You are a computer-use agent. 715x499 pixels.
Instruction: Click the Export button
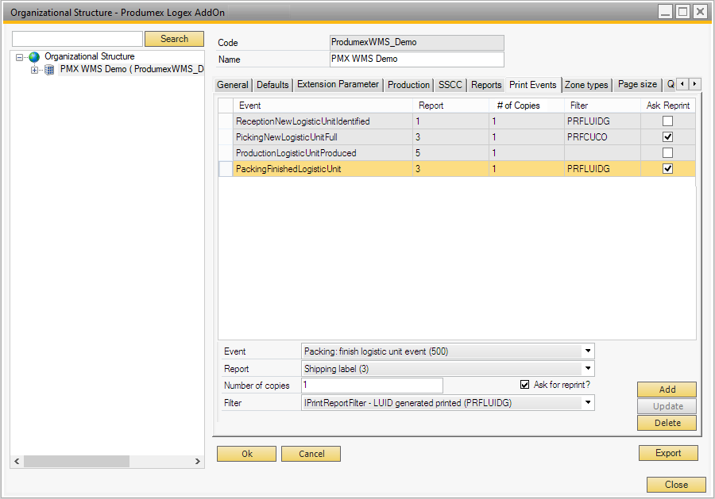[x=668, y=453]
